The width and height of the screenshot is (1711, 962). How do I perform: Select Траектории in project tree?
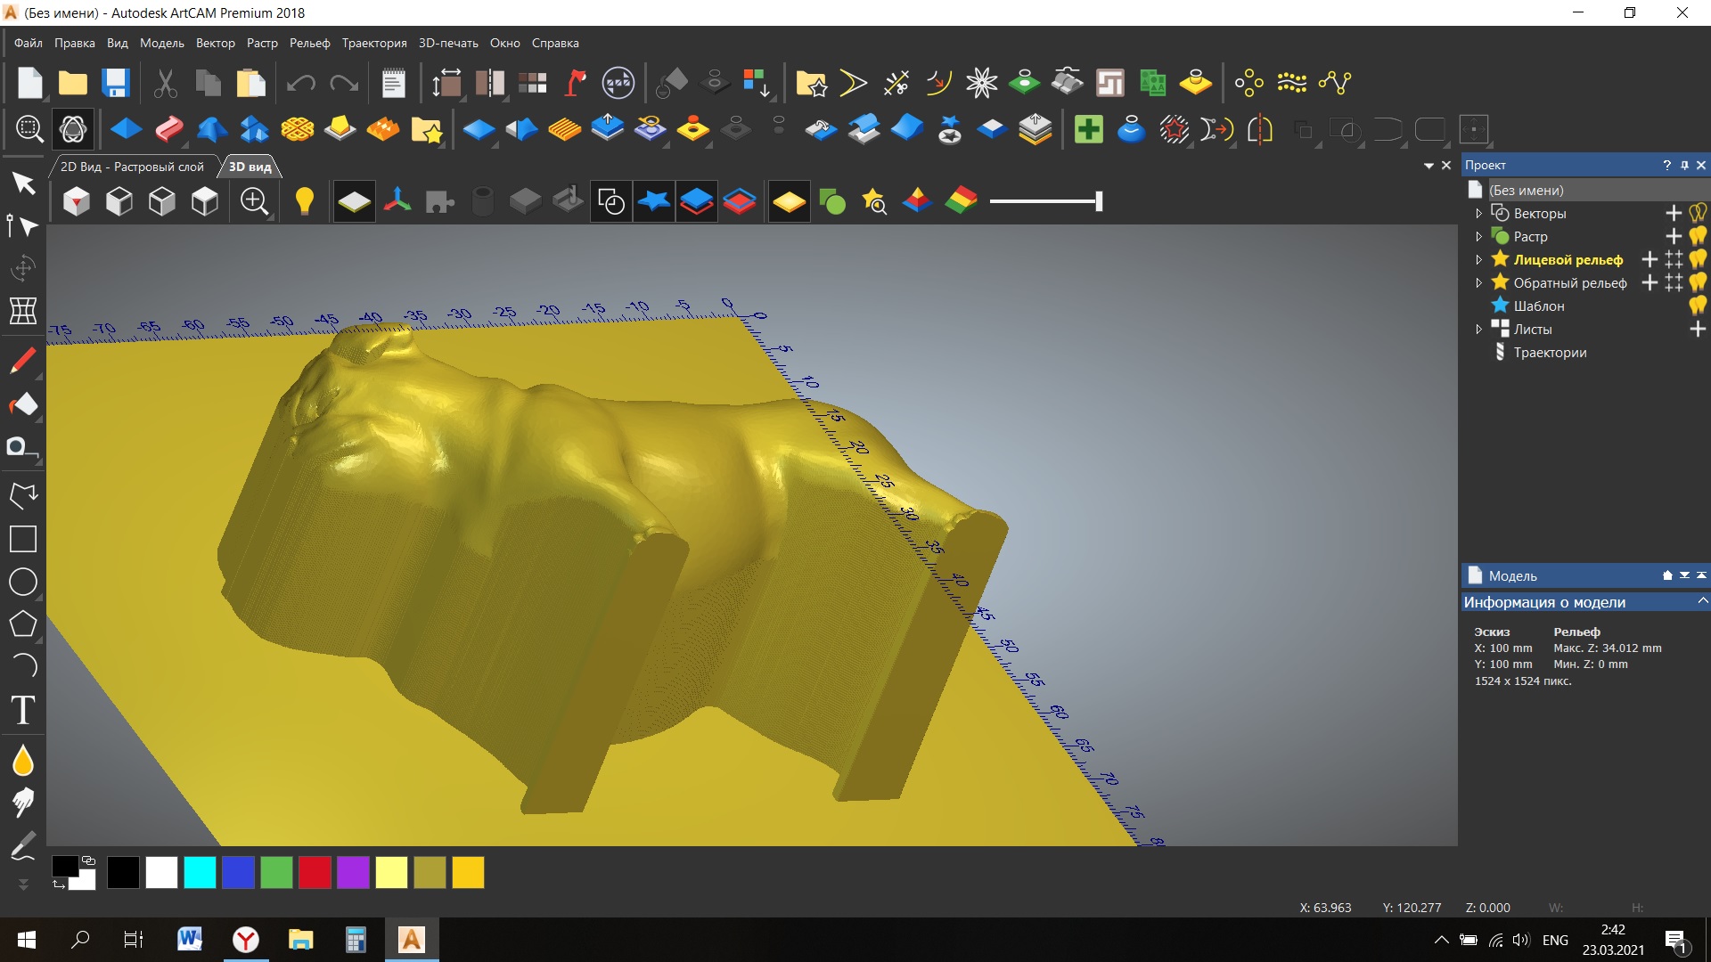(x=1550, y=353)
